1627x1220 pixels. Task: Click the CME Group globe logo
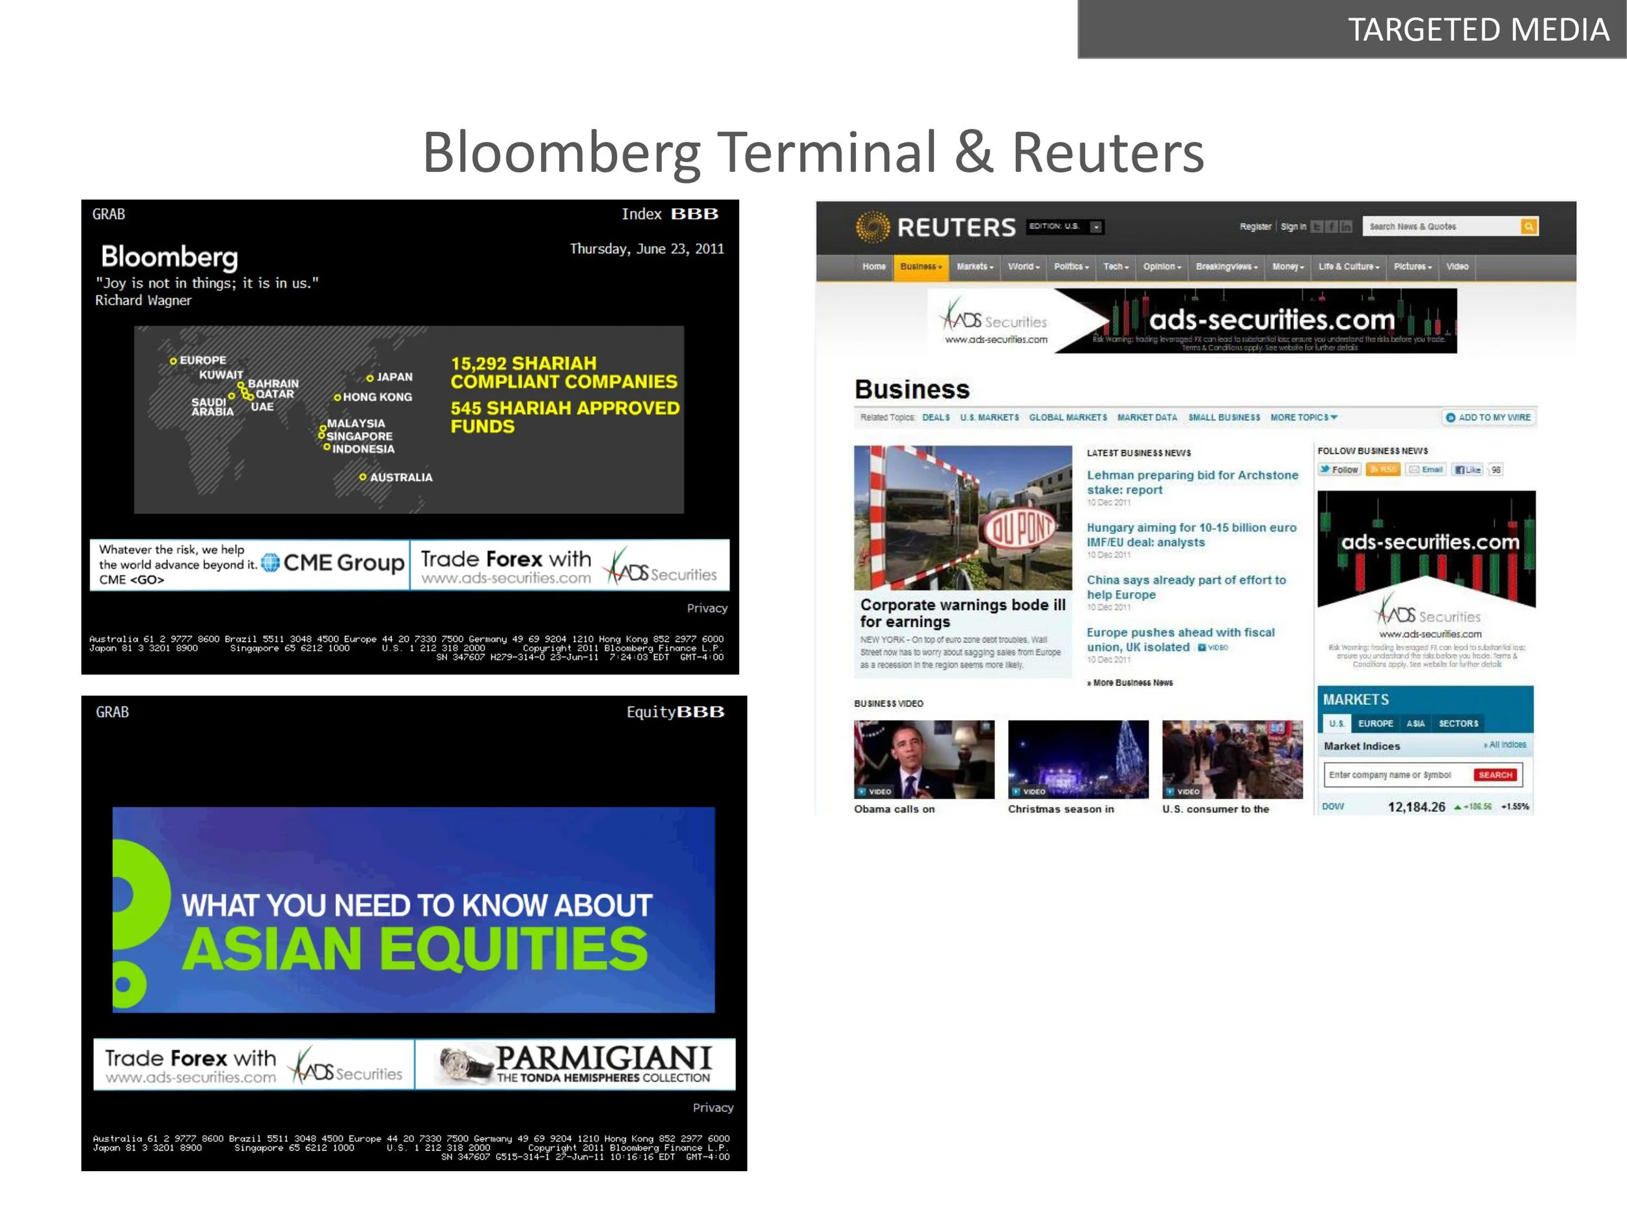(x=271, y=563)
